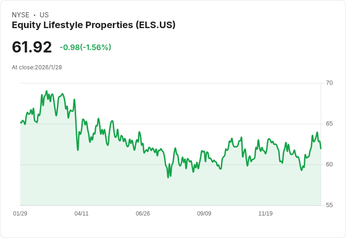Click the 09/09 date on the time axis
346x238 pixels.
[x=204, y=214]
